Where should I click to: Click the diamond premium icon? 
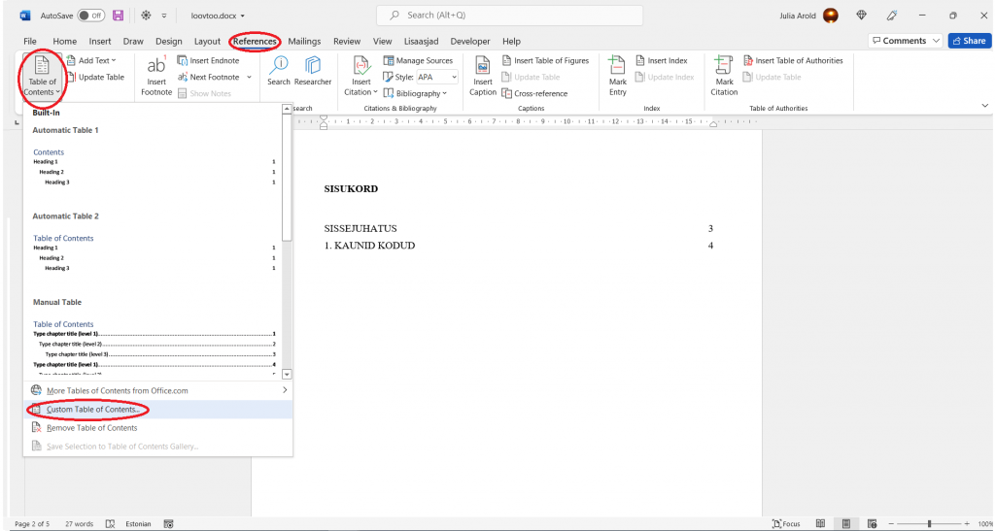862,16
